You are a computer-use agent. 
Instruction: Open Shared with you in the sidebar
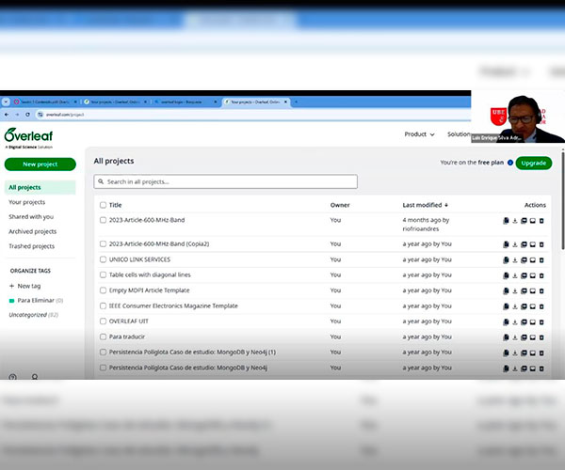(x=31, y=217)
